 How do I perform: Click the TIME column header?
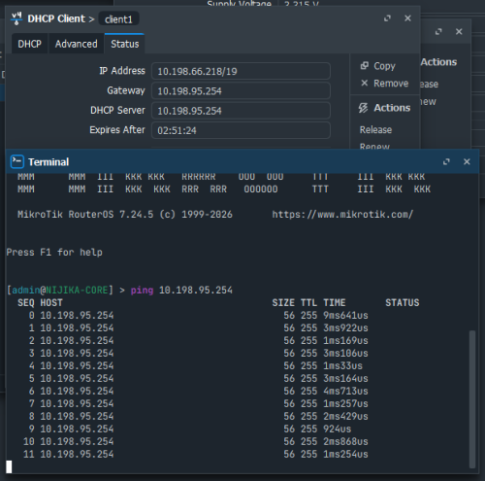click(x=335, y=303)
